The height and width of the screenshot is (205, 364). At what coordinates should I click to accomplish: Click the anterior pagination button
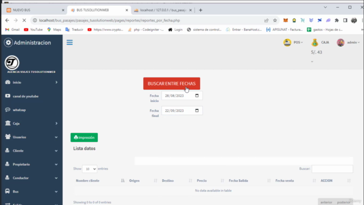point(326,202)
